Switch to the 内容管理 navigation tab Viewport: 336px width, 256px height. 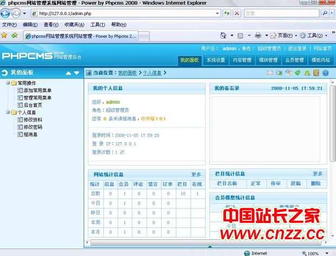[x=242, y=60]
